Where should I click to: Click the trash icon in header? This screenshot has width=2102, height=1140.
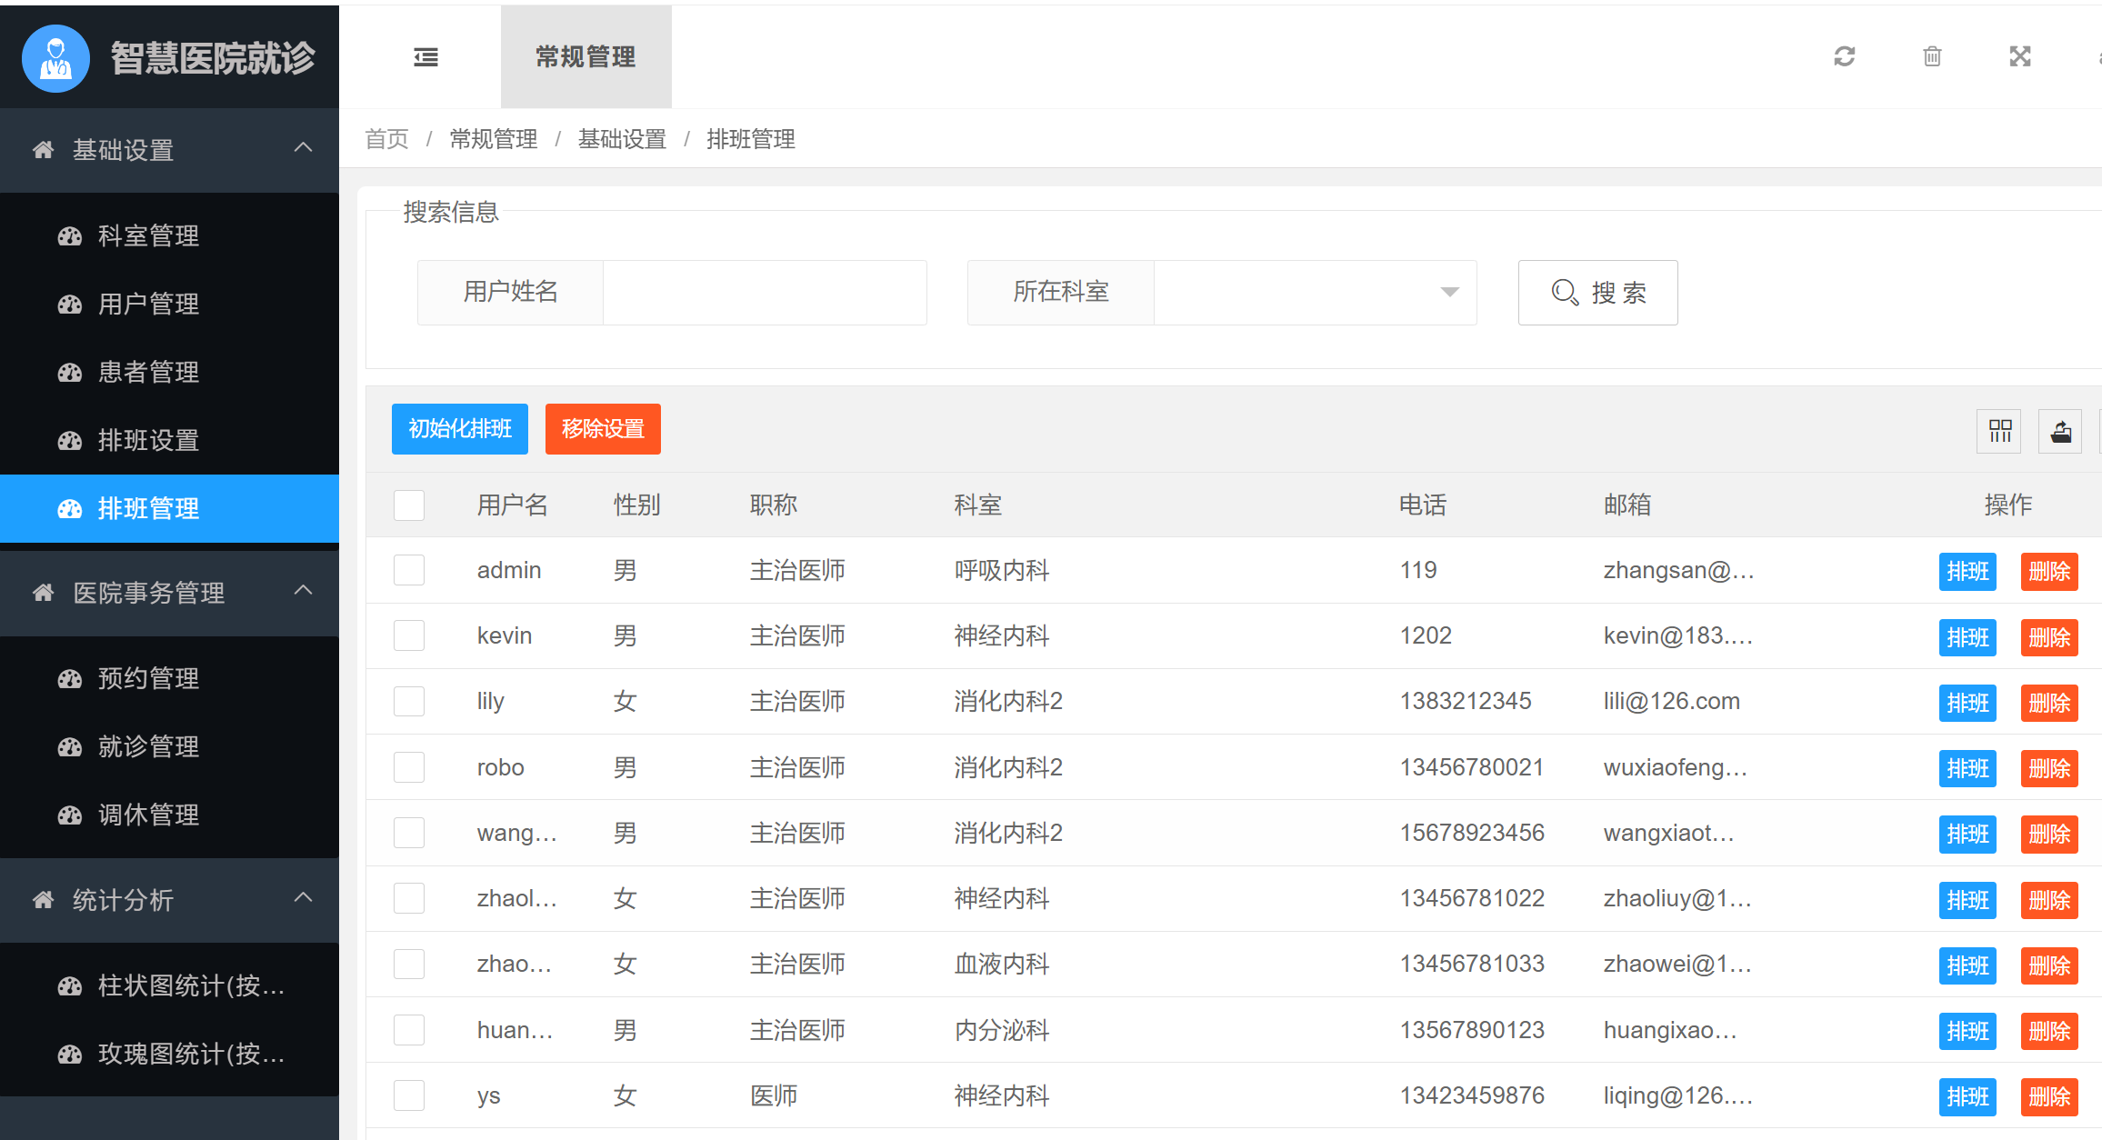pos(1932,56)
